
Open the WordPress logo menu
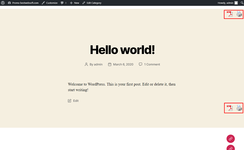pos(3,3)
